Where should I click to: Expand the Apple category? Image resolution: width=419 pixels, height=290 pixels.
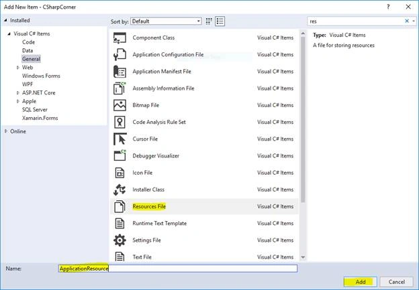[x=18, y=101]
